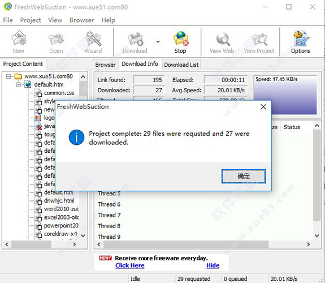The height and width of the screenshot is (283, 325).
Task: Open the Help menu
Action: point(109,20)
